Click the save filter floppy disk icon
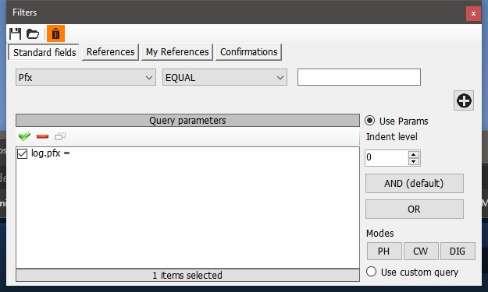Image resolution: width=488 pixels, height=292 pixels. 15,33
